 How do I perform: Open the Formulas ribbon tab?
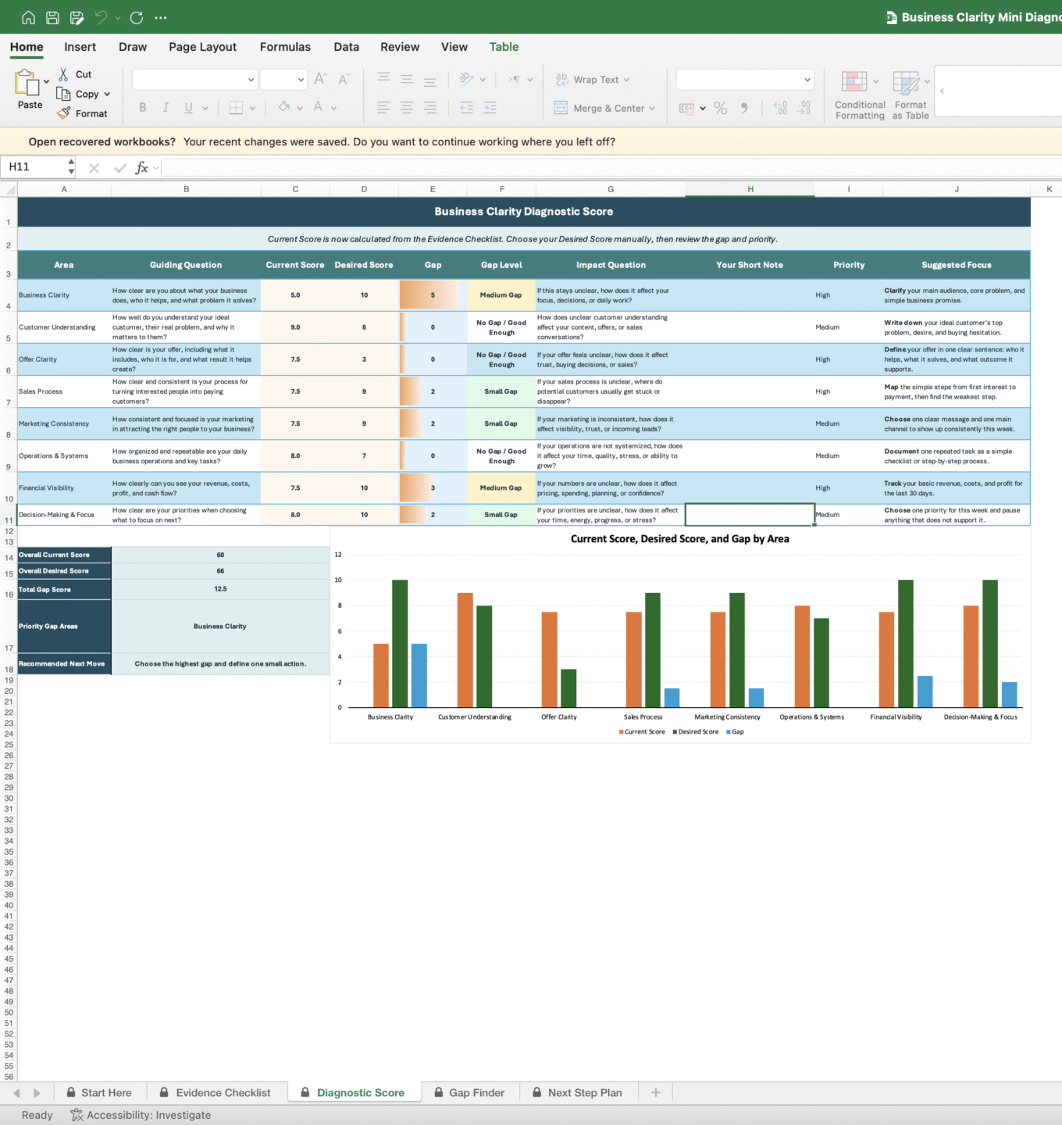(285, 47)
